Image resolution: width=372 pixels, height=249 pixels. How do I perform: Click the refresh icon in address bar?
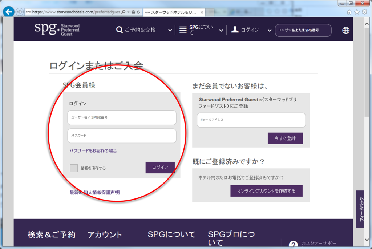click(x=138, y=12)
